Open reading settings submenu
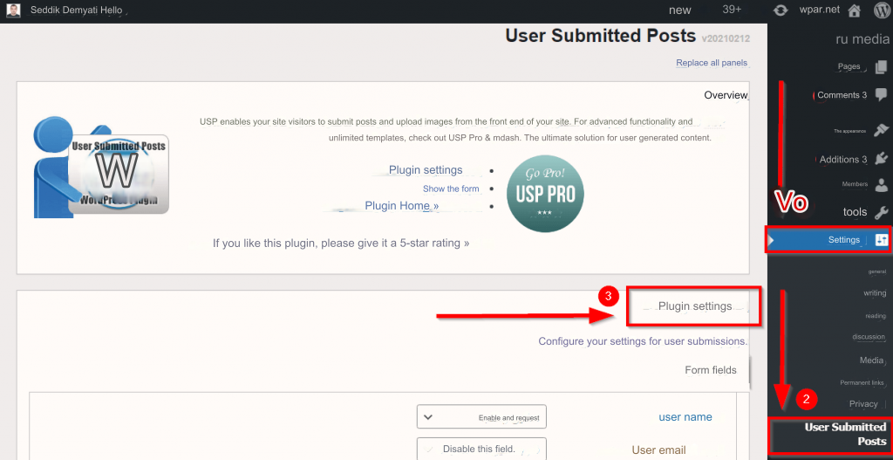The width and height of the screenshot is (893, 460). tap(876, 316)
